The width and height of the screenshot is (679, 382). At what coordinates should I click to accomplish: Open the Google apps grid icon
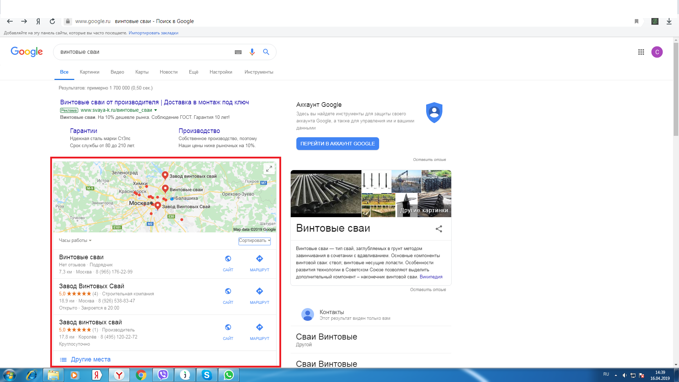(641, 52)
